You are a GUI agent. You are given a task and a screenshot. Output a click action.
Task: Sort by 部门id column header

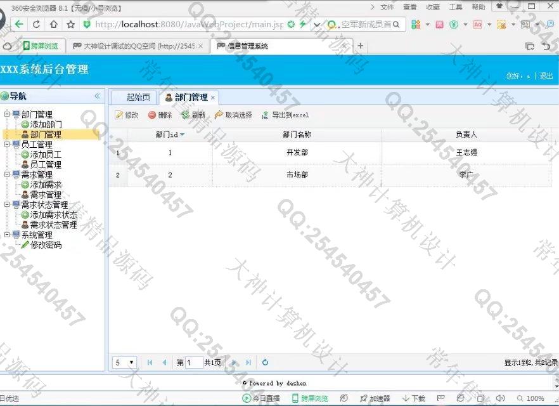click(x=170, y=134)
